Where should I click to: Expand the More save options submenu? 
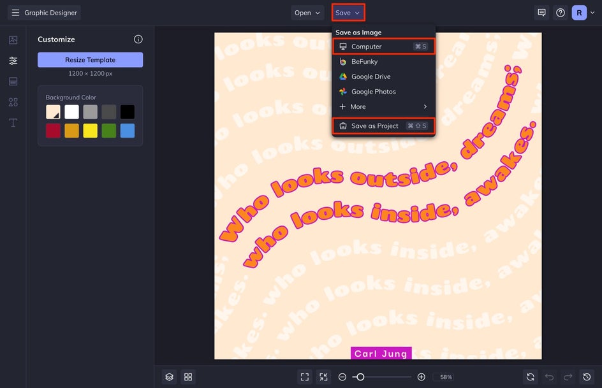coord(383,106)
